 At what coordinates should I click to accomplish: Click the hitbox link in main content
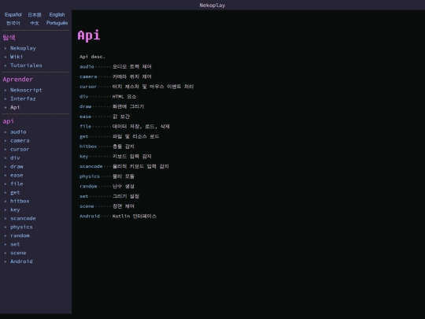88,147
